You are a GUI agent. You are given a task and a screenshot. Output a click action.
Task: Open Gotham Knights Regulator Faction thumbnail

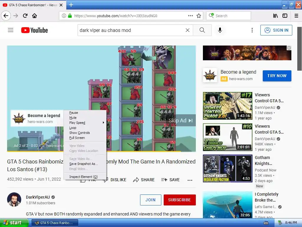click(227, 168)
